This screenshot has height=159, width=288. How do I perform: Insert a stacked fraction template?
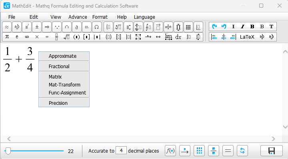point(56,37)
